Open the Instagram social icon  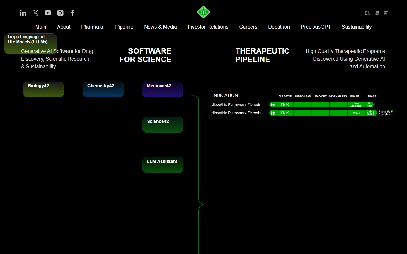[x=60, y=13]
